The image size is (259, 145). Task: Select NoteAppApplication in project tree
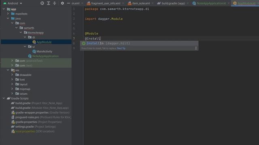pos(45,56)
